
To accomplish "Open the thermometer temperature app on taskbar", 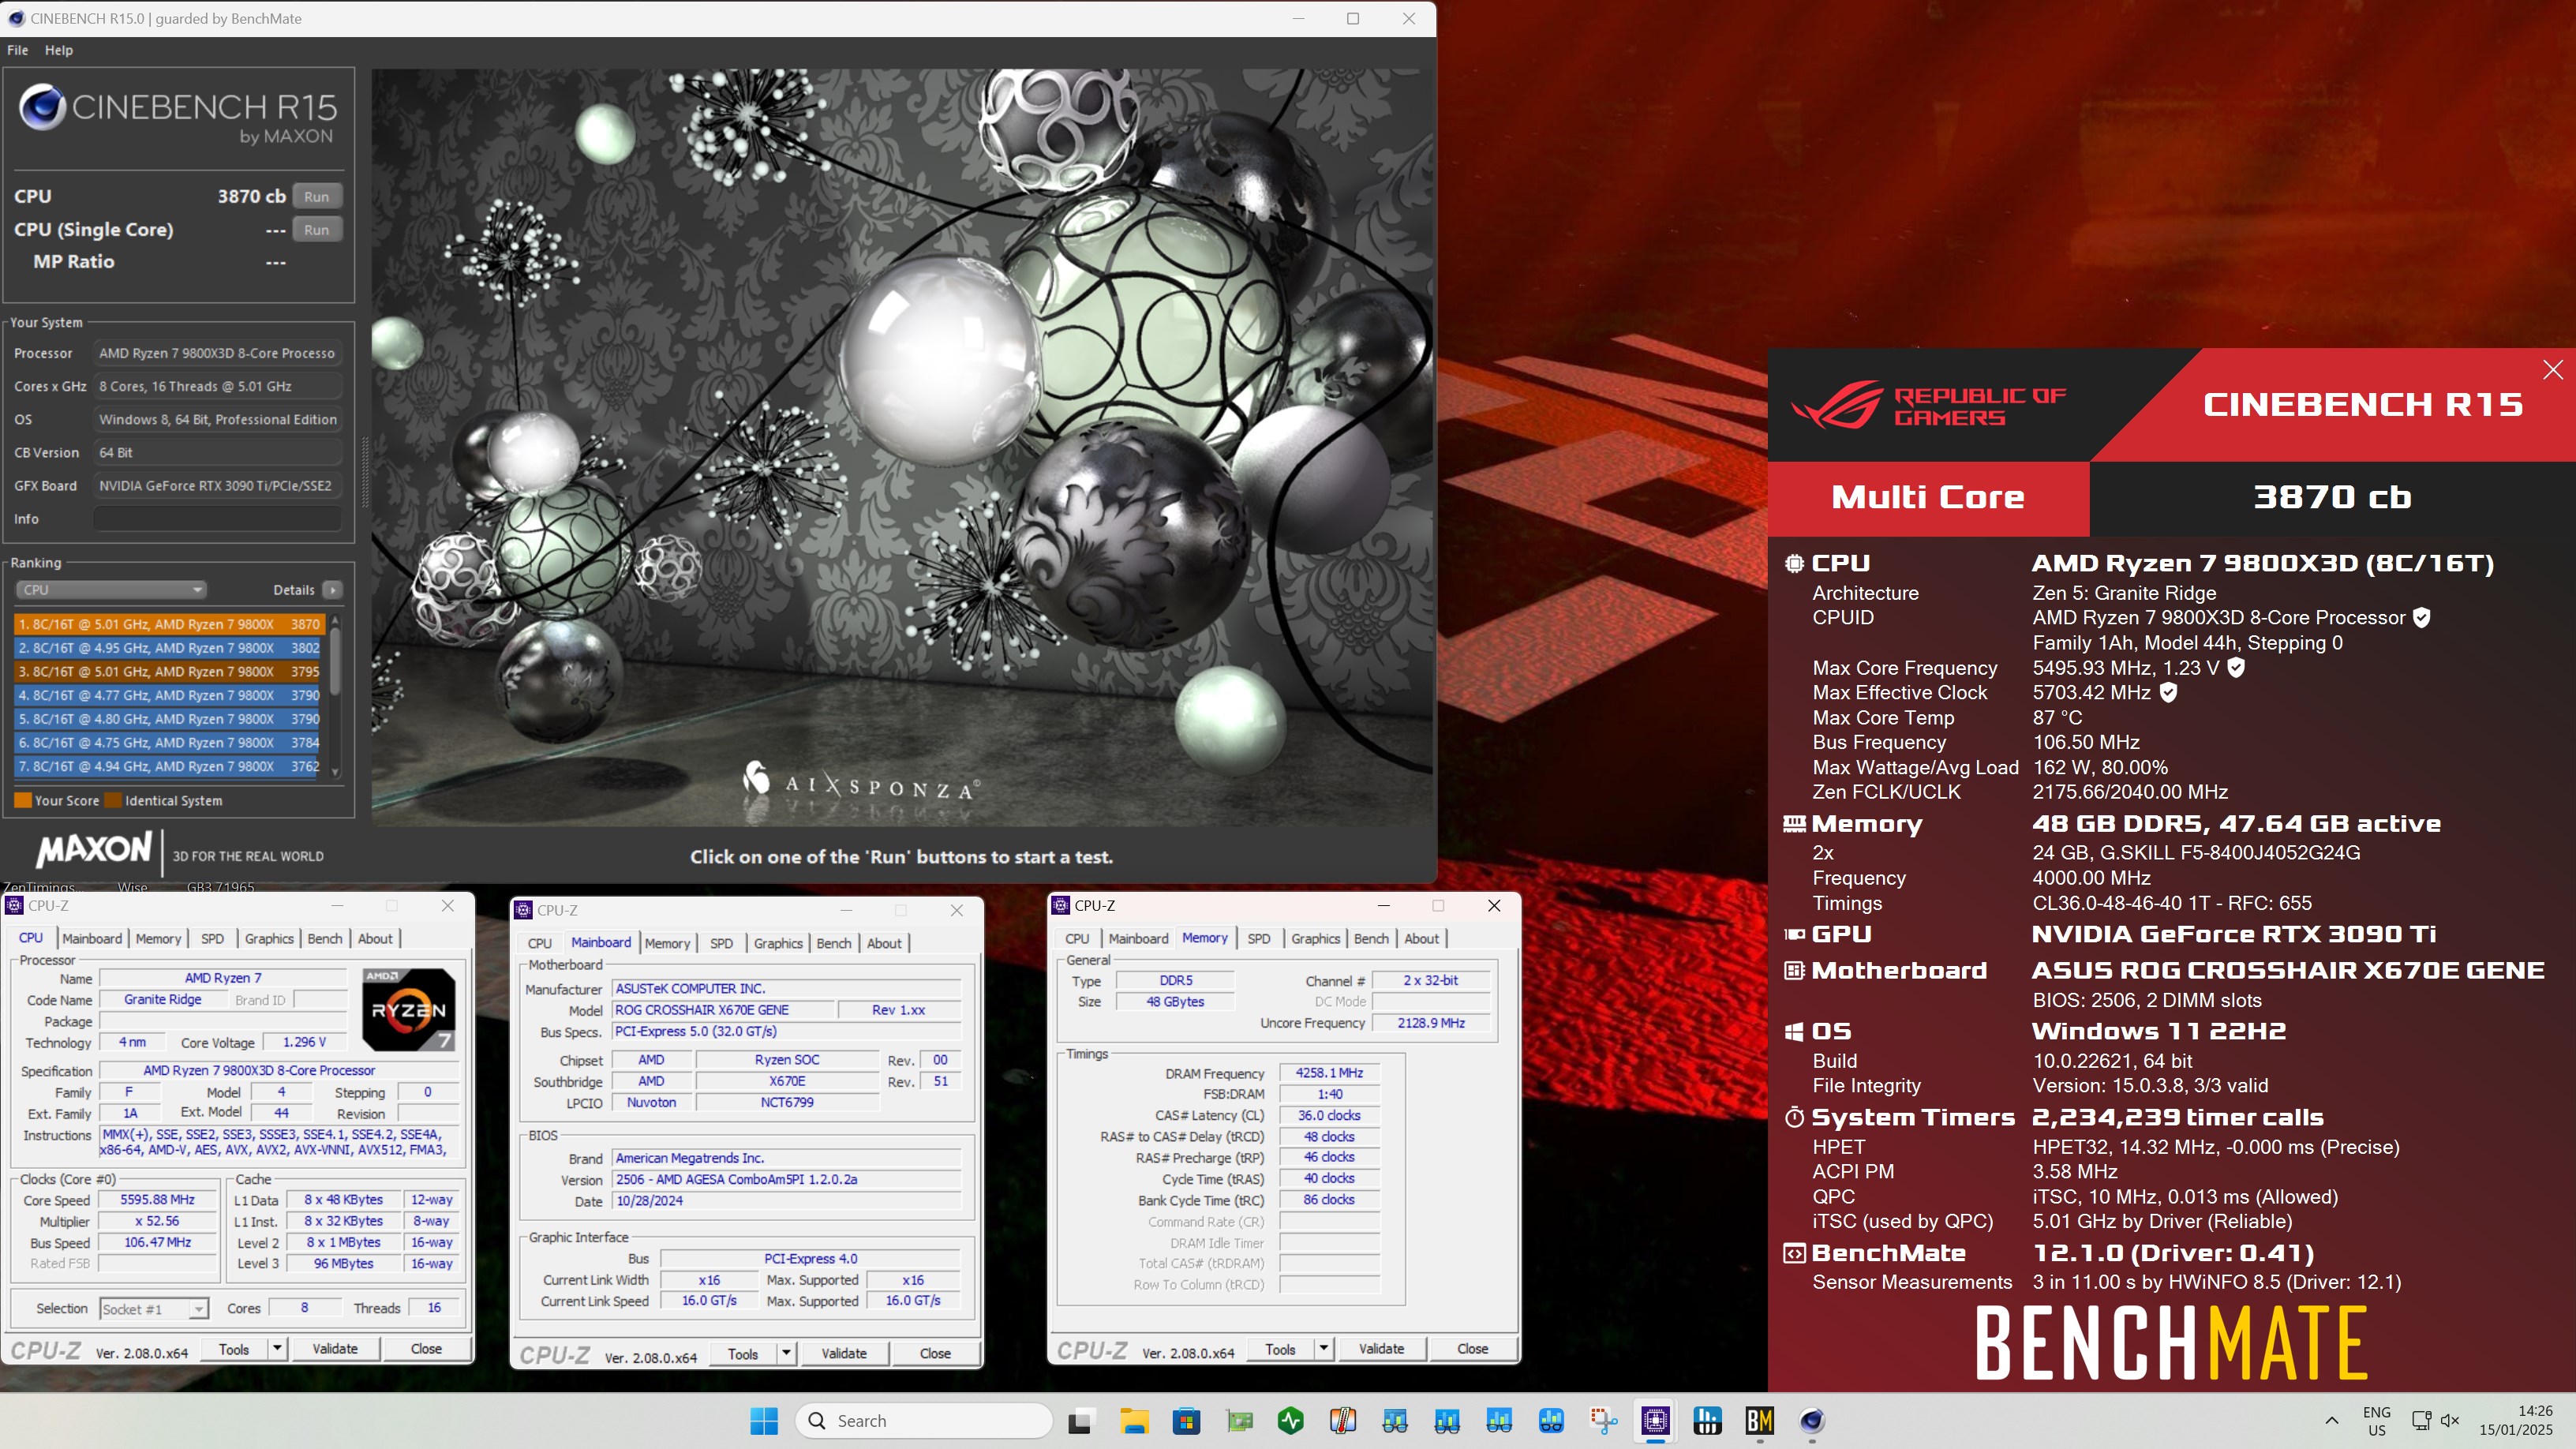I will 1343,1421.
